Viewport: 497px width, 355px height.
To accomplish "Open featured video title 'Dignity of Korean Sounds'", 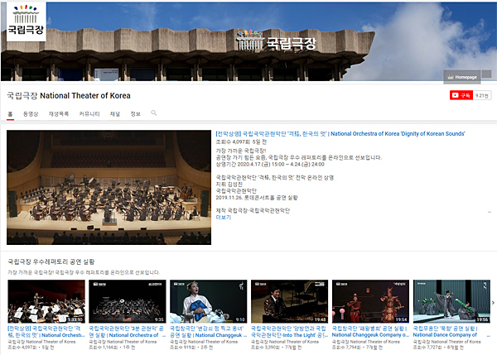I will (x=340, y=134).
